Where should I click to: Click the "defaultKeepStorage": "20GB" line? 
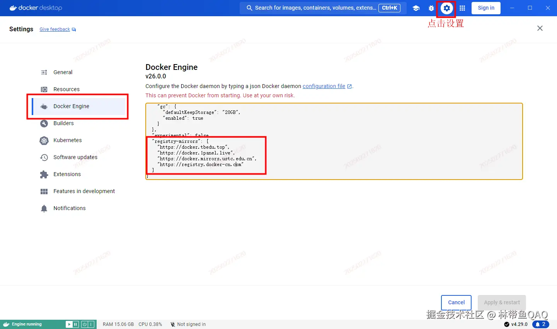coord(201,112)
